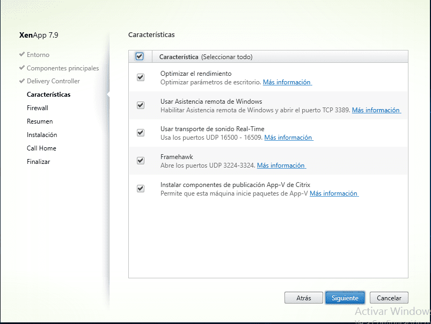Uncheck the Framehawk feature
The height and width of the screenshot is (324, 431).
point(141,160)
